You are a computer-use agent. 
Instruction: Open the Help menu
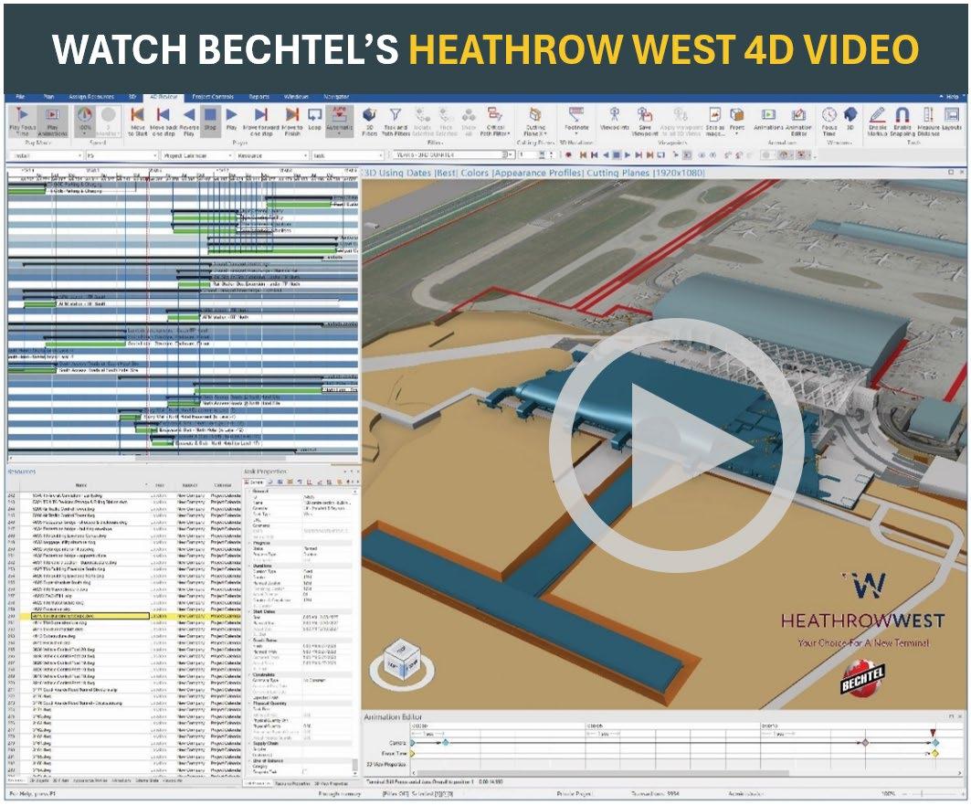tap(952, 97)
